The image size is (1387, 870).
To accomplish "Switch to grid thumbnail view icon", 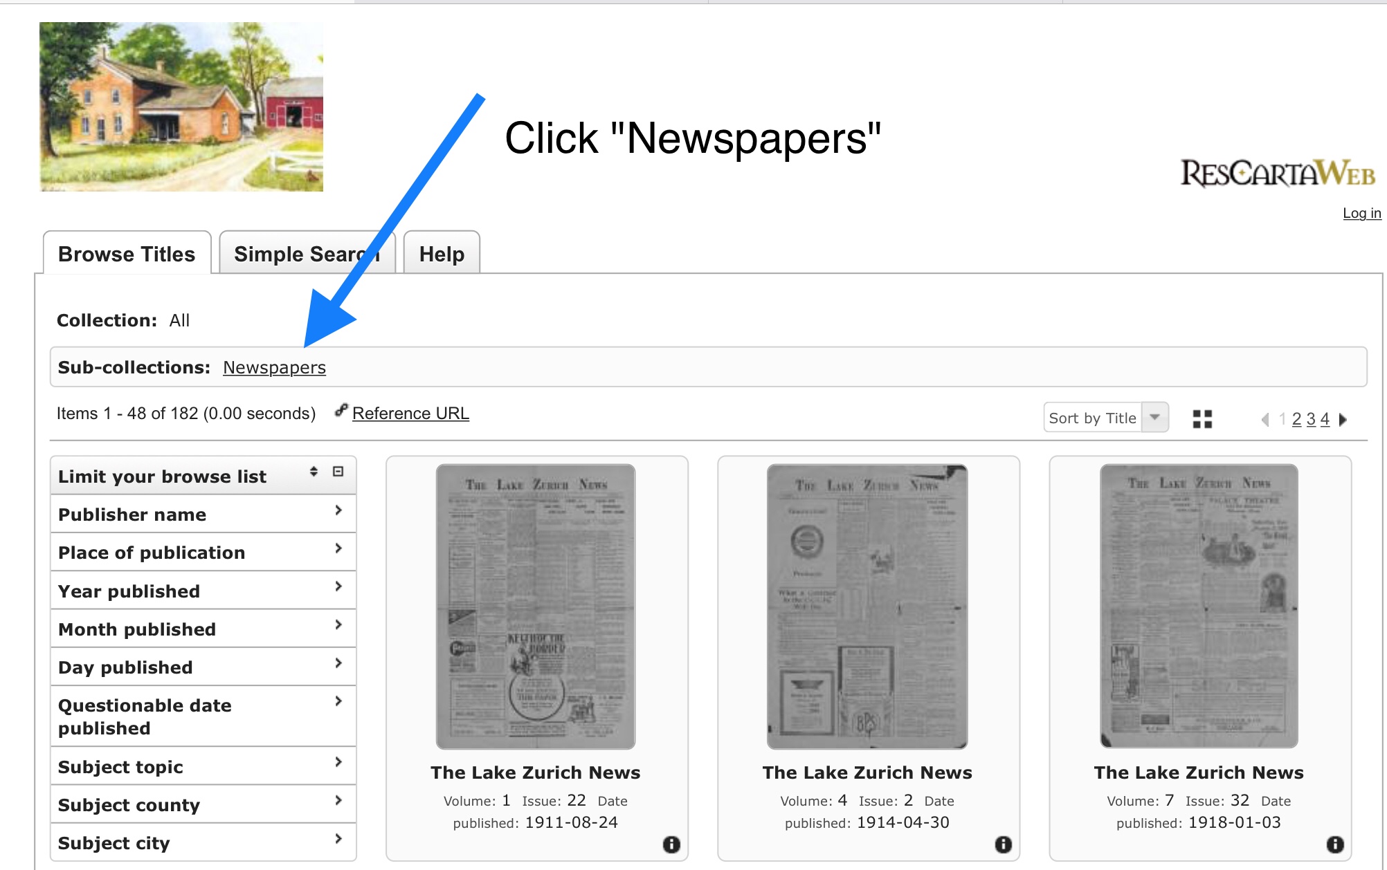I will (x=1202, y=419).
